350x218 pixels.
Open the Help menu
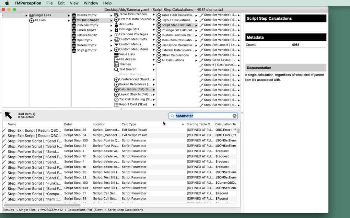coord(107,3)
